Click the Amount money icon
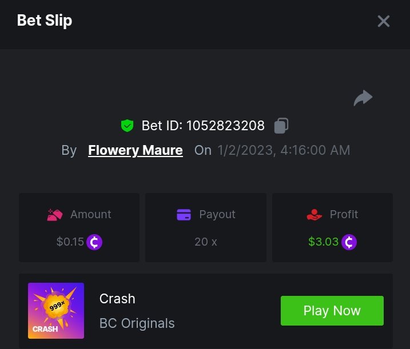 pyautogui.click(x=55, y=215)
